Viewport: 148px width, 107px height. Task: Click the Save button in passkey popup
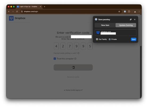(x=134, y=39)
